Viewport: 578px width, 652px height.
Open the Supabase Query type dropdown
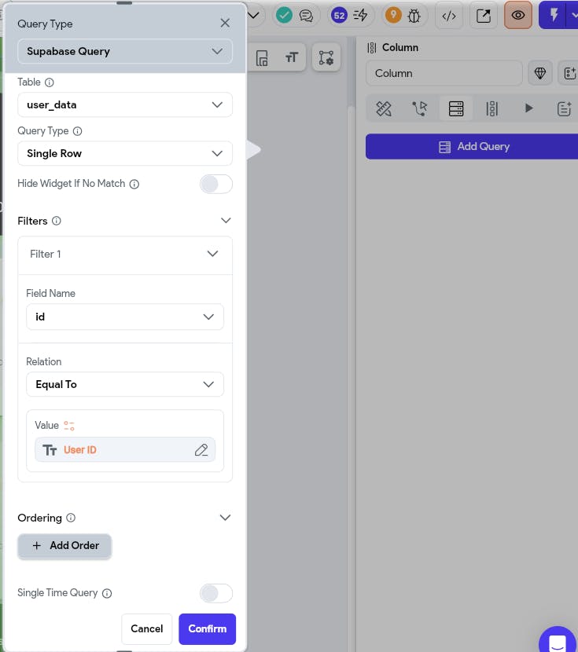click(125, 51)
